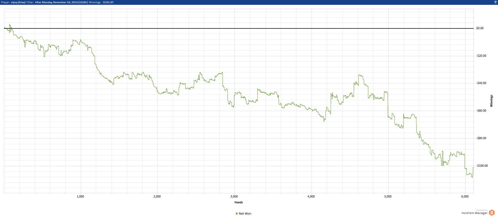This screenshot has height=217, width=498.
Task: Open the help question mark icon
Action: [x=495, y=2]
